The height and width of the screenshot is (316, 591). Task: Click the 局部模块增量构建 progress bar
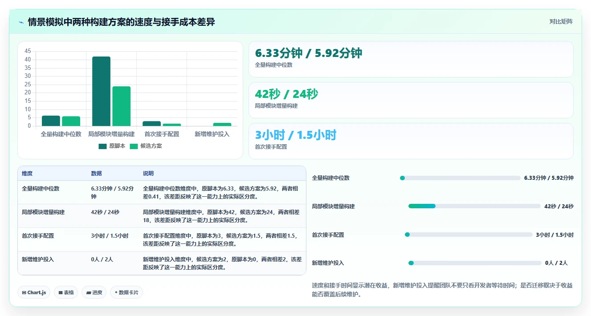474,206
